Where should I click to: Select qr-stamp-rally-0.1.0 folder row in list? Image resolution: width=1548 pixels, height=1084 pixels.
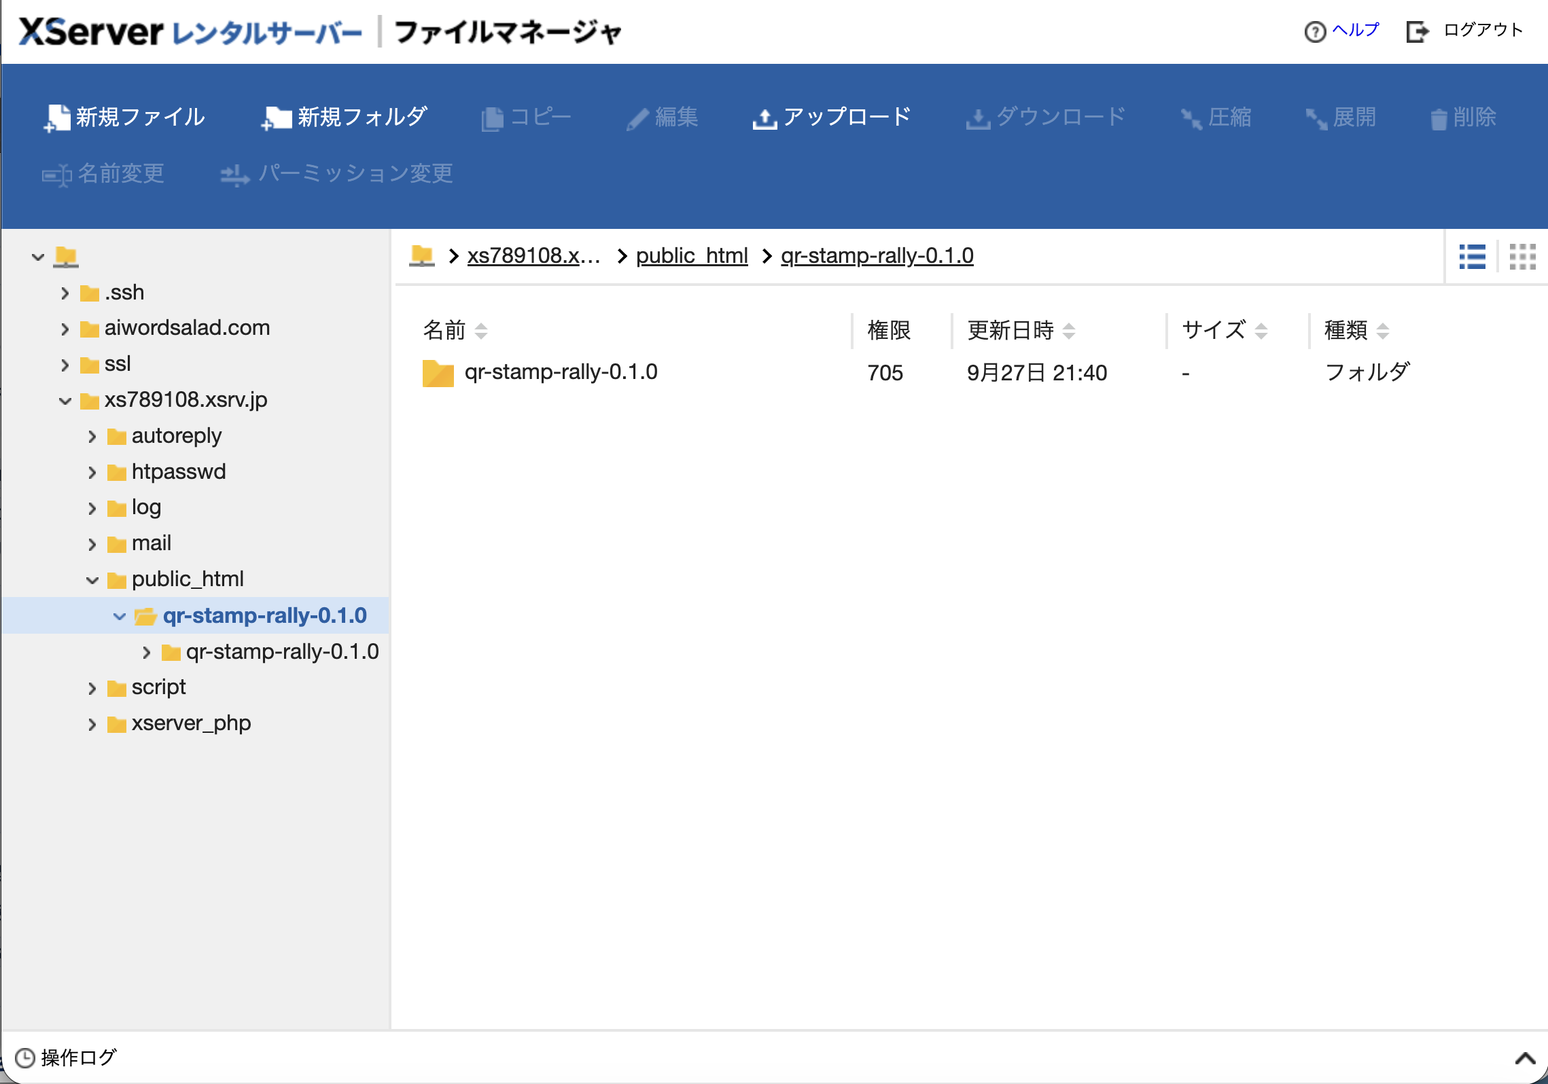tap(970, 373)
